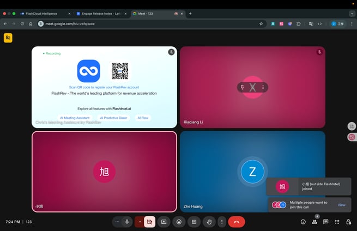Open more options on Xiaoqiang Li's tile
Image resolution: width=357 pixels, height=231 pixels.
263,87
